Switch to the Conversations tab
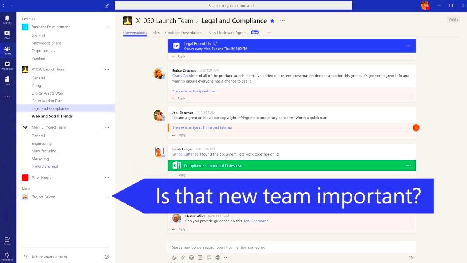The image size is (467, 263). coord(135,33)
